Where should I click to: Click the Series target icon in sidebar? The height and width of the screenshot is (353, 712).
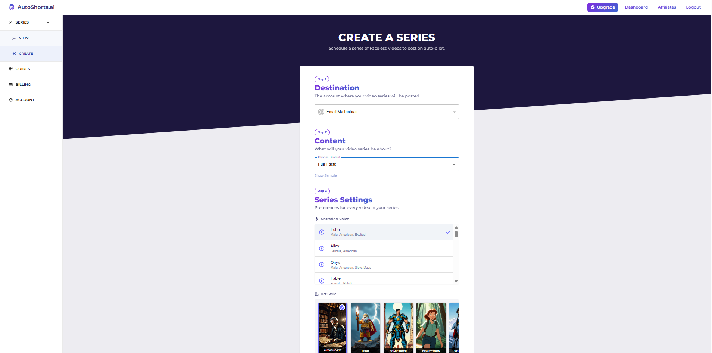(x=10, y=22)
